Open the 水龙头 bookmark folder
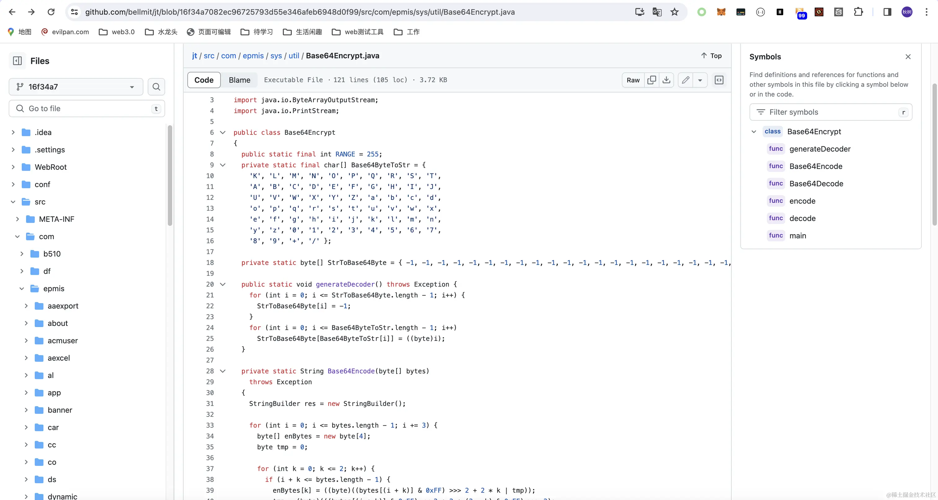 [161, 32]
